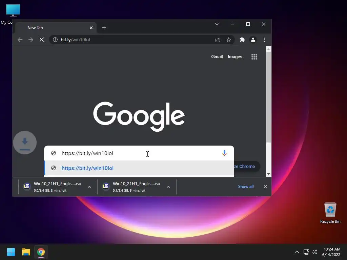Click the page vertical scrollbar thumb
The height and width of the screenshot is (260, 347).
pos(268,97)
